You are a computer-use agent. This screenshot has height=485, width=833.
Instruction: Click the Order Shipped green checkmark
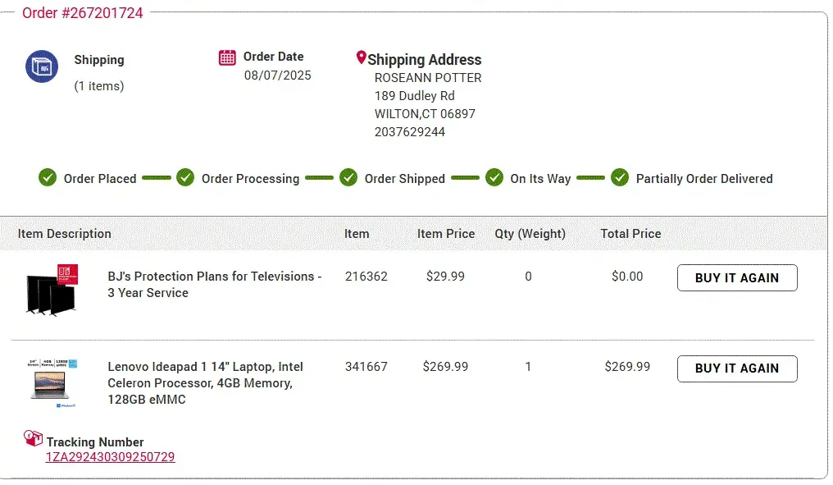tap(348, 177)
